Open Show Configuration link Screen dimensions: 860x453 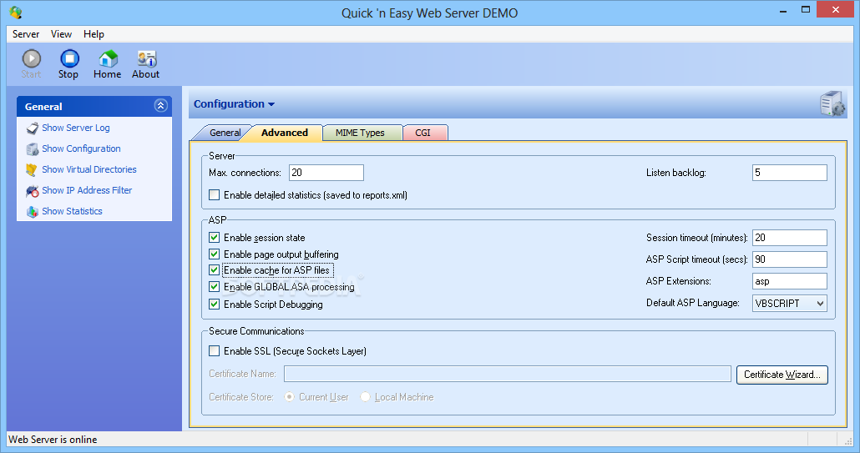pyautogui.click(x=81, y=148)
